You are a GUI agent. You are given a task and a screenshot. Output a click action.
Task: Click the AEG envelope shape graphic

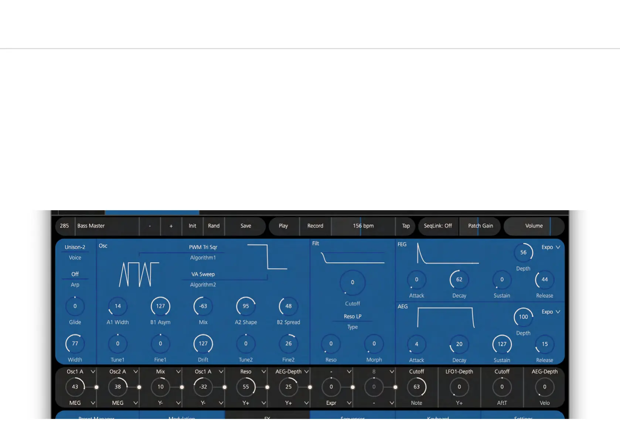pos(446,317)
